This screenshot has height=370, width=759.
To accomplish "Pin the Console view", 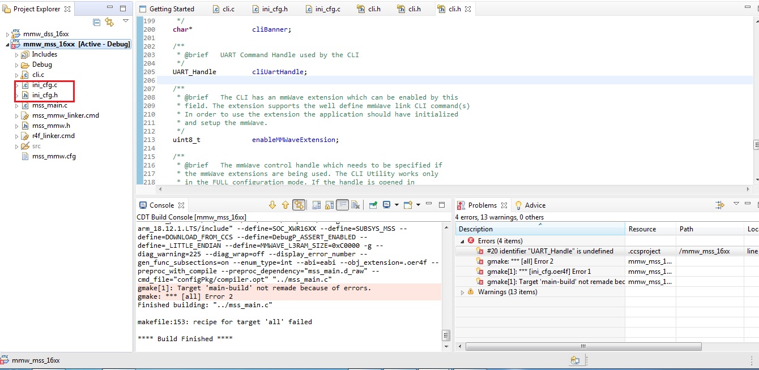I will point(372,205).
